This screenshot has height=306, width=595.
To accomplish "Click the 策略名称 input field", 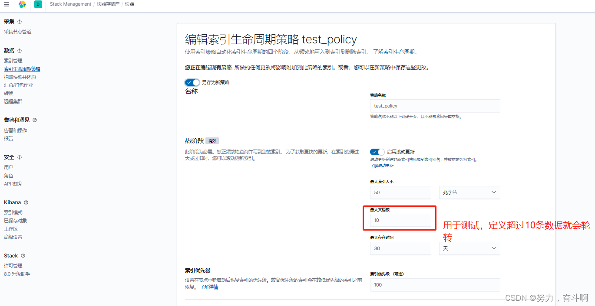I will pyautogui.click(x=435, y=106).
